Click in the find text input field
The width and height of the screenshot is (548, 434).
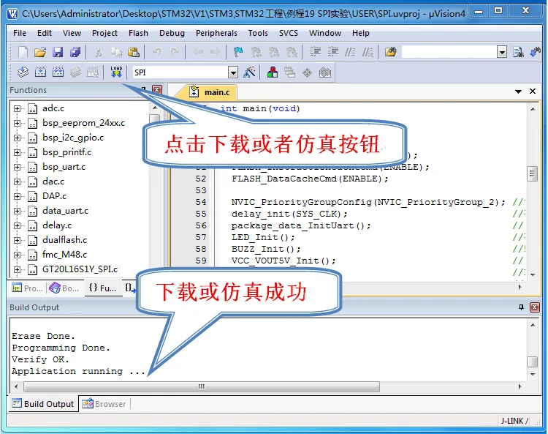pyautogui.click(x=449, y=52)
